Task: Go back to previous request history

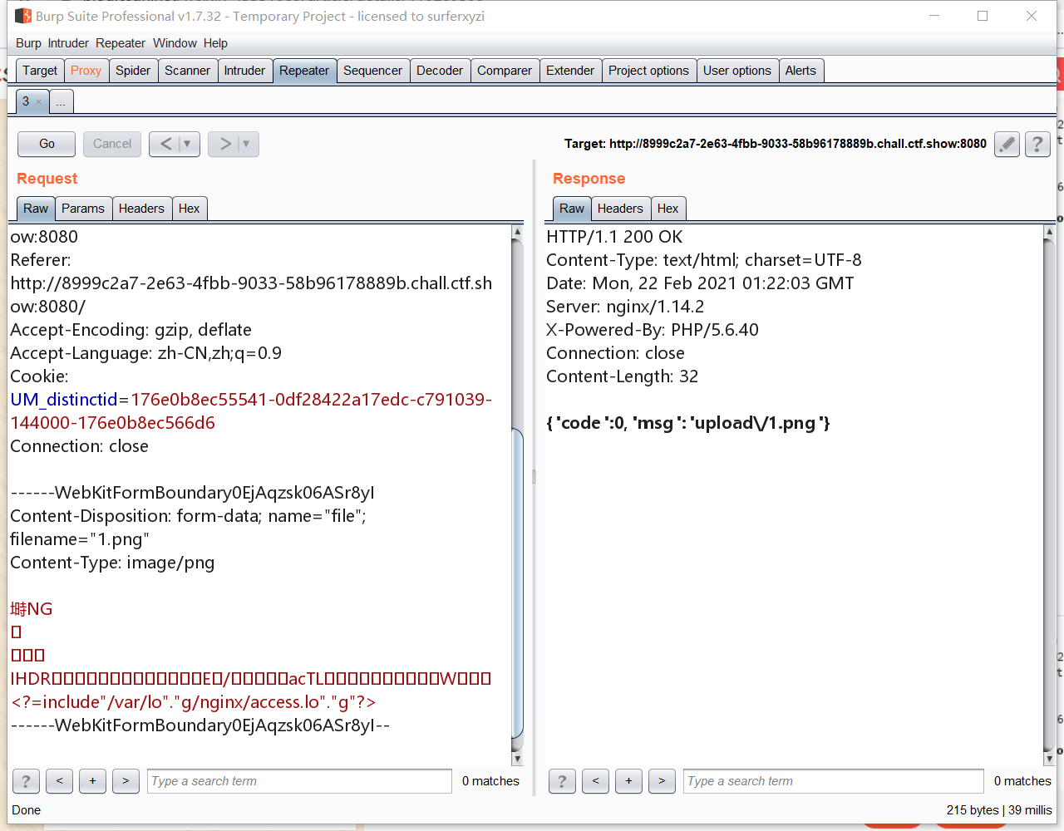Action: coord(165,144)
